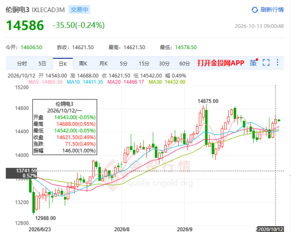The width and height of the screenshot is (291, 232).
Task: Click the 13741.59 crosshair price label
Action: (x=26, y=171)
